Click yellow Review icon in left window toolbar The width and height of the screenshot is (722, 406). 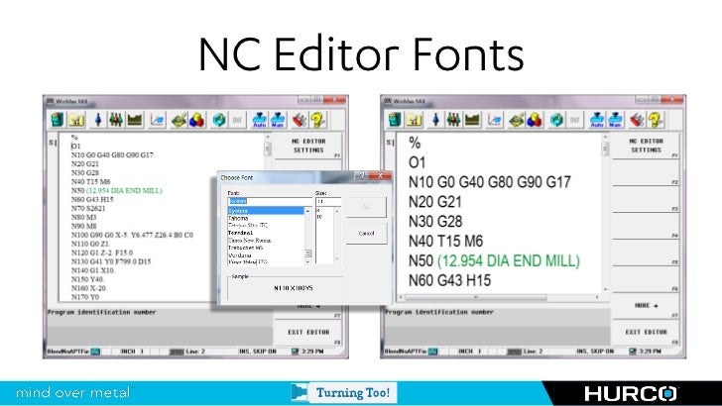(77, 120)
